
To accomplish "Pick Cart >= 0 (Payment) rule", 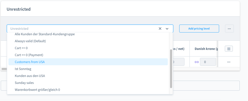I will pos(88,55).
